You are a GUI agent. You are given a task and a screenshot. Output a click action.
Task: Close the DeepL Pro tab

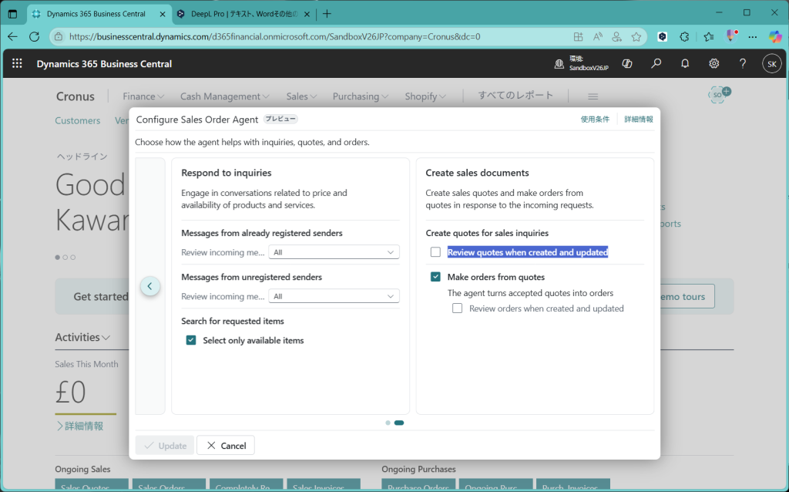307,14
